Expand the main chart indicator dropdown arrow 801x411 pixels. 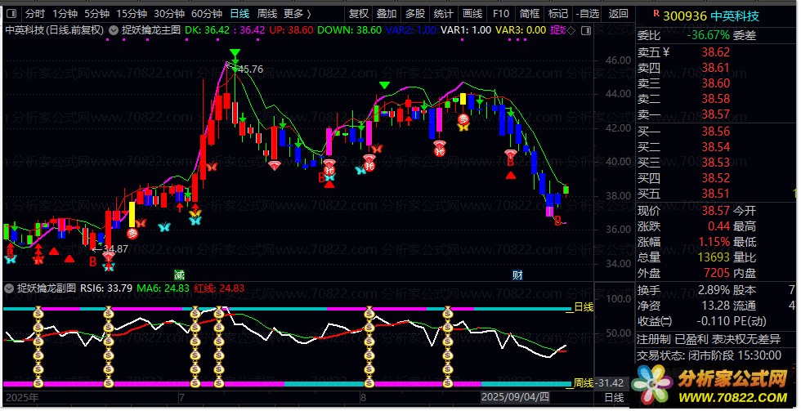[x=114, y=30]
